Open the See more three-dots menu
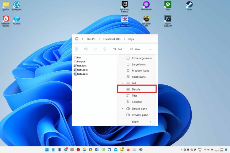This screenshot has width=230, height=153. pyautogui.click(x=150, y=49)
